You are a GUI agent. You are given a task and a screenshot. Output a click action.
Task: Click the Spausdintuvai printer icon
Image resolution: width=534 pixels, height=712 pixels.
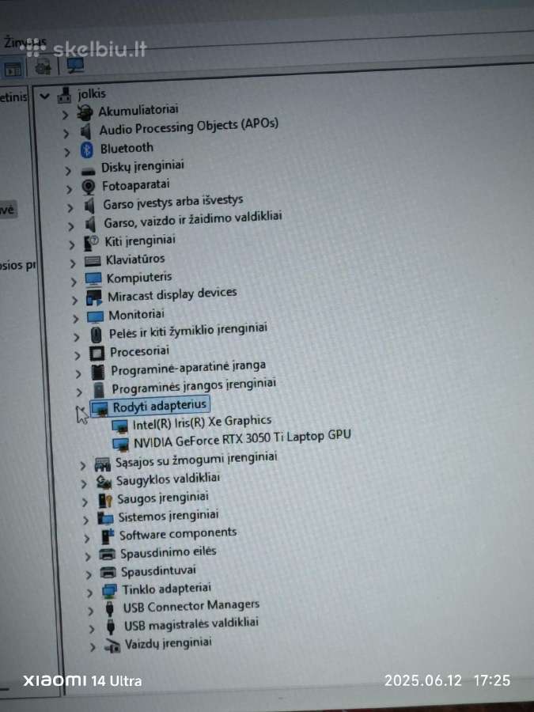tap(108, 572)
